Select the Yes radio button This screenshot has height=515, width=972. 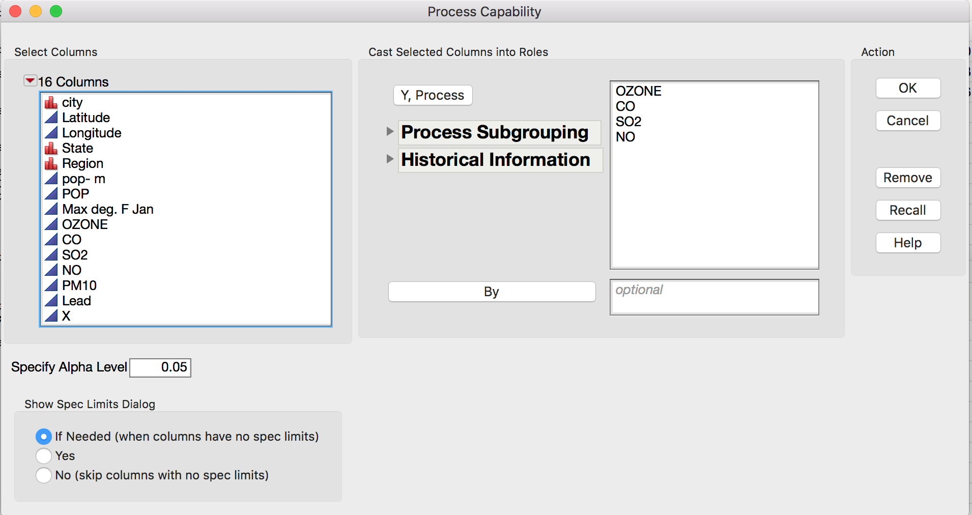click(44, 456)
